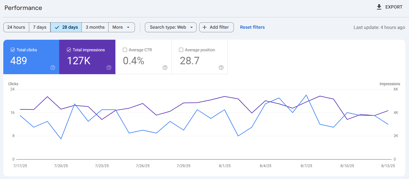Click the plus icon in Add filter

tap(205, 27)
